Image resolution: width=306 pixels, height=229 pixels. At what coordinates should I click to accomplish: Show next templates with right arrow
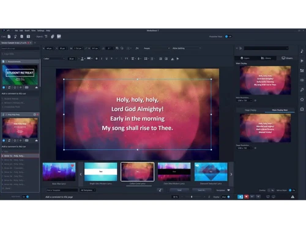click(231, 174)
